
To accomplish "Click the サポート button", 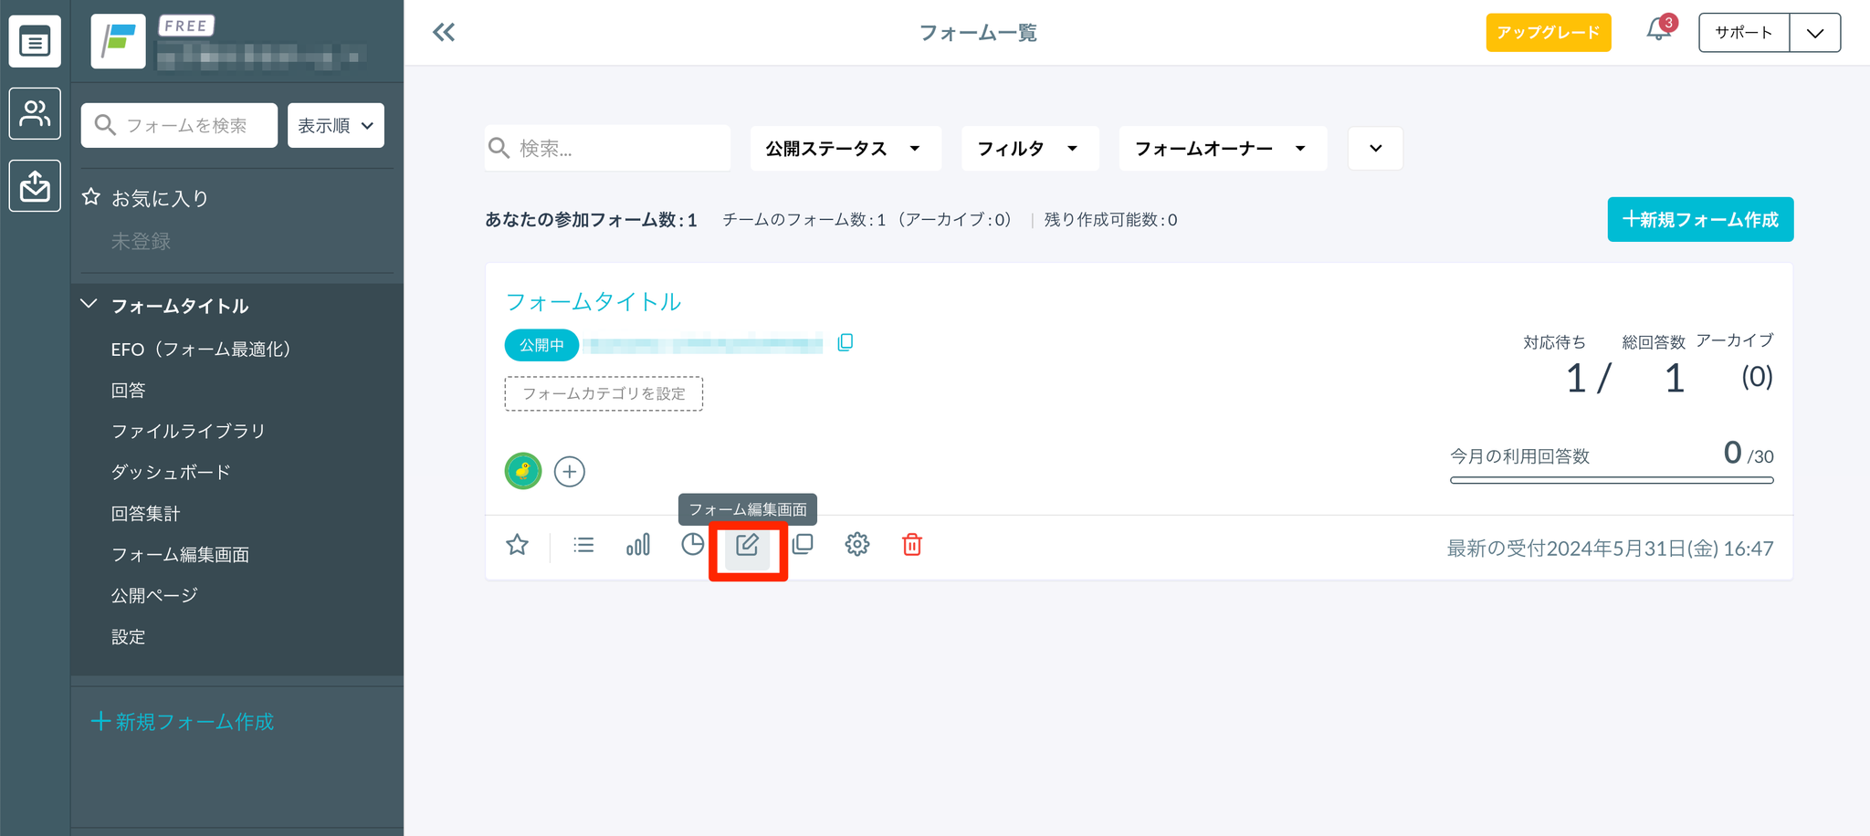I will pyautogui.click(x=1744, y=33).
